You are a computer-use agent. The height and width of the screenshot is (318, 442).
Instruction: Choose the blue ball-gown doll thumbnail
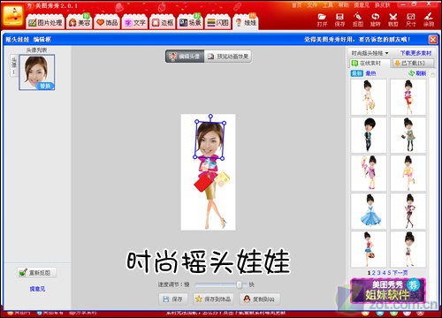(x=369, y=211)
